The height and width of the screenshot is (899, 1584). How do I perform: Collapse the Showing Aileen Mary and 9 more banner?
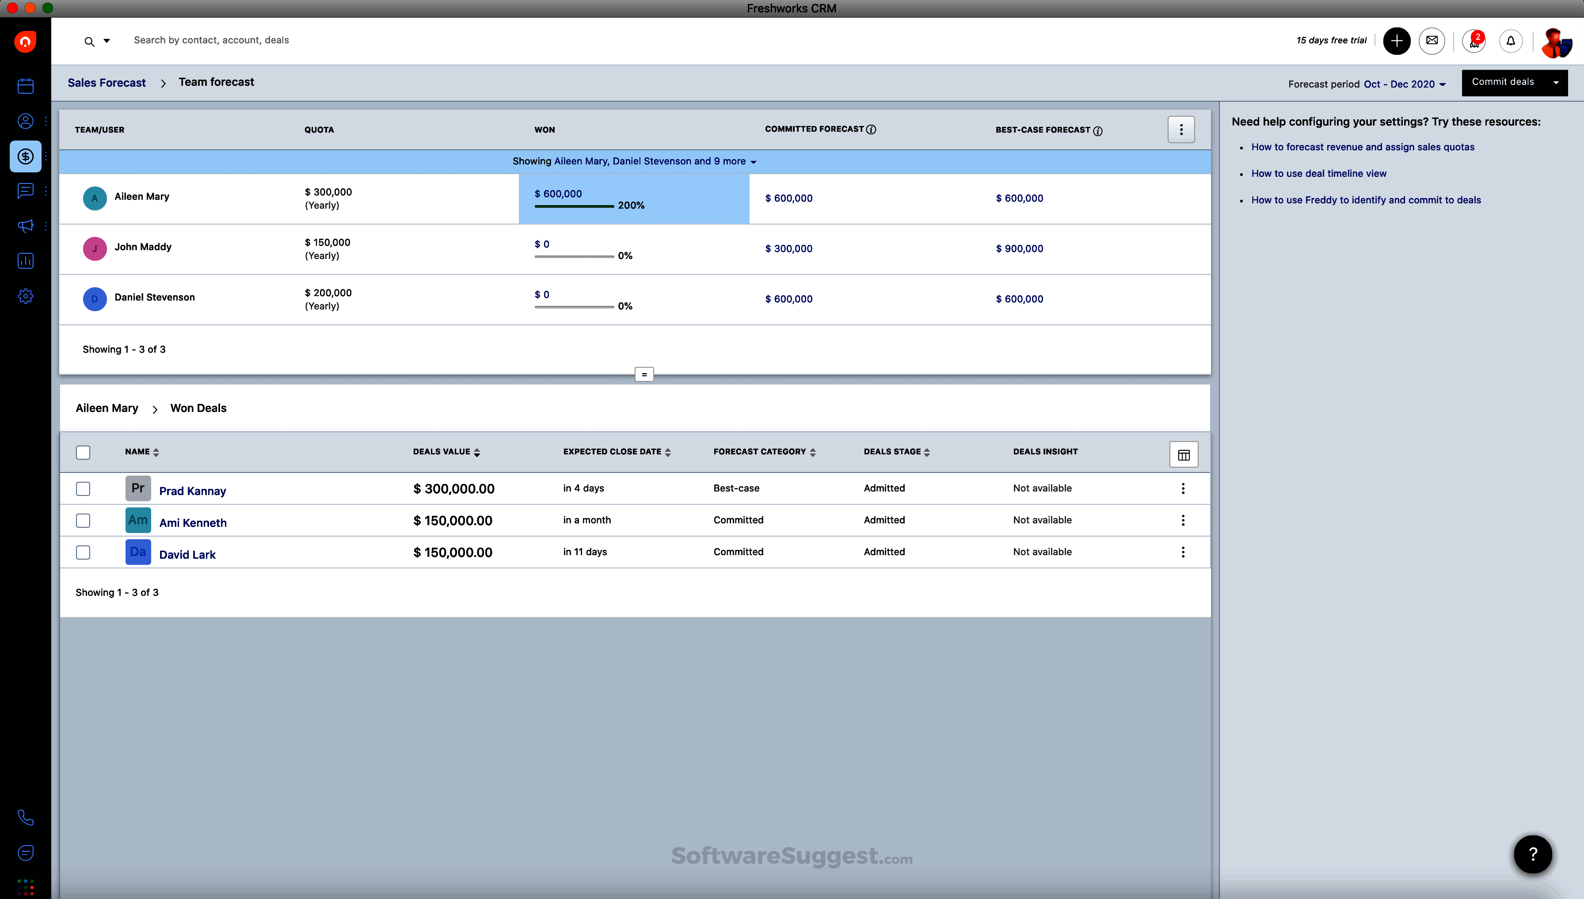tap(754, 161)
